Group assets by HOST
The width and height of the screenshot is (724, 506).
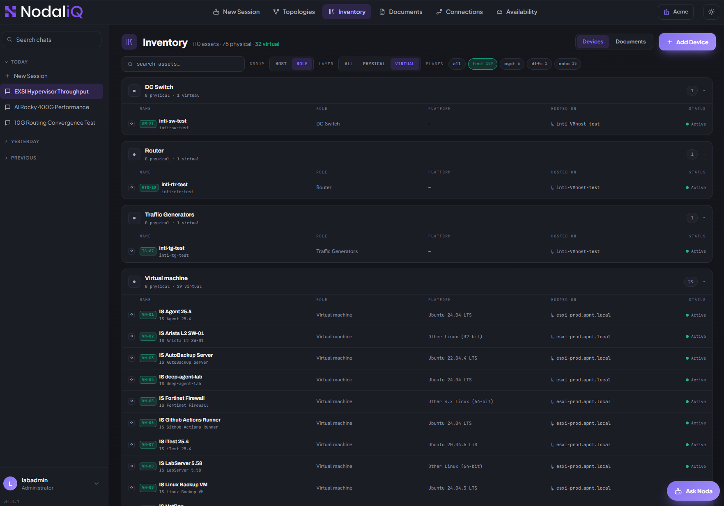[x=281, y=64]
